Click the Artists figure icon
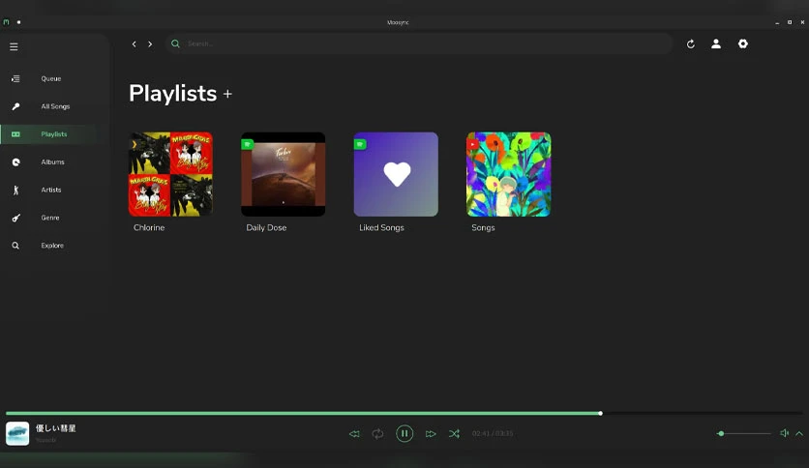This screenshot has width=809, height=468. (x=15, y=190)
